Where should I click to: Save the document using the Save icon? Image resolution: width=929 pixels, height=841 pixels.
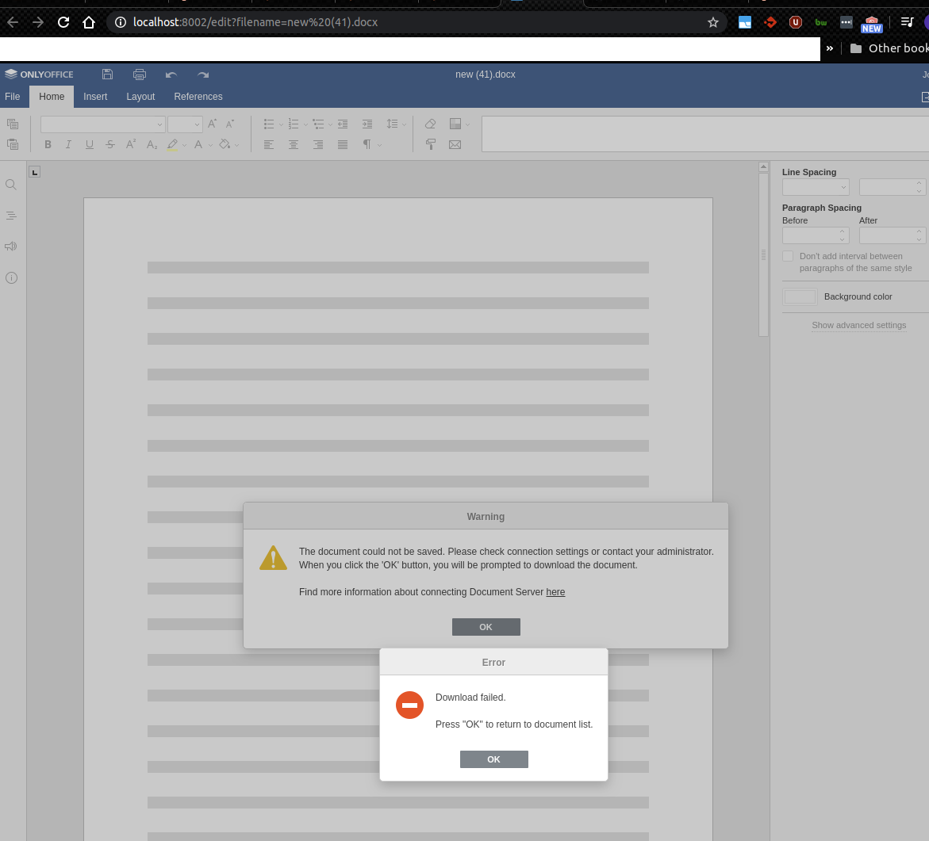(x=107, y=74)
